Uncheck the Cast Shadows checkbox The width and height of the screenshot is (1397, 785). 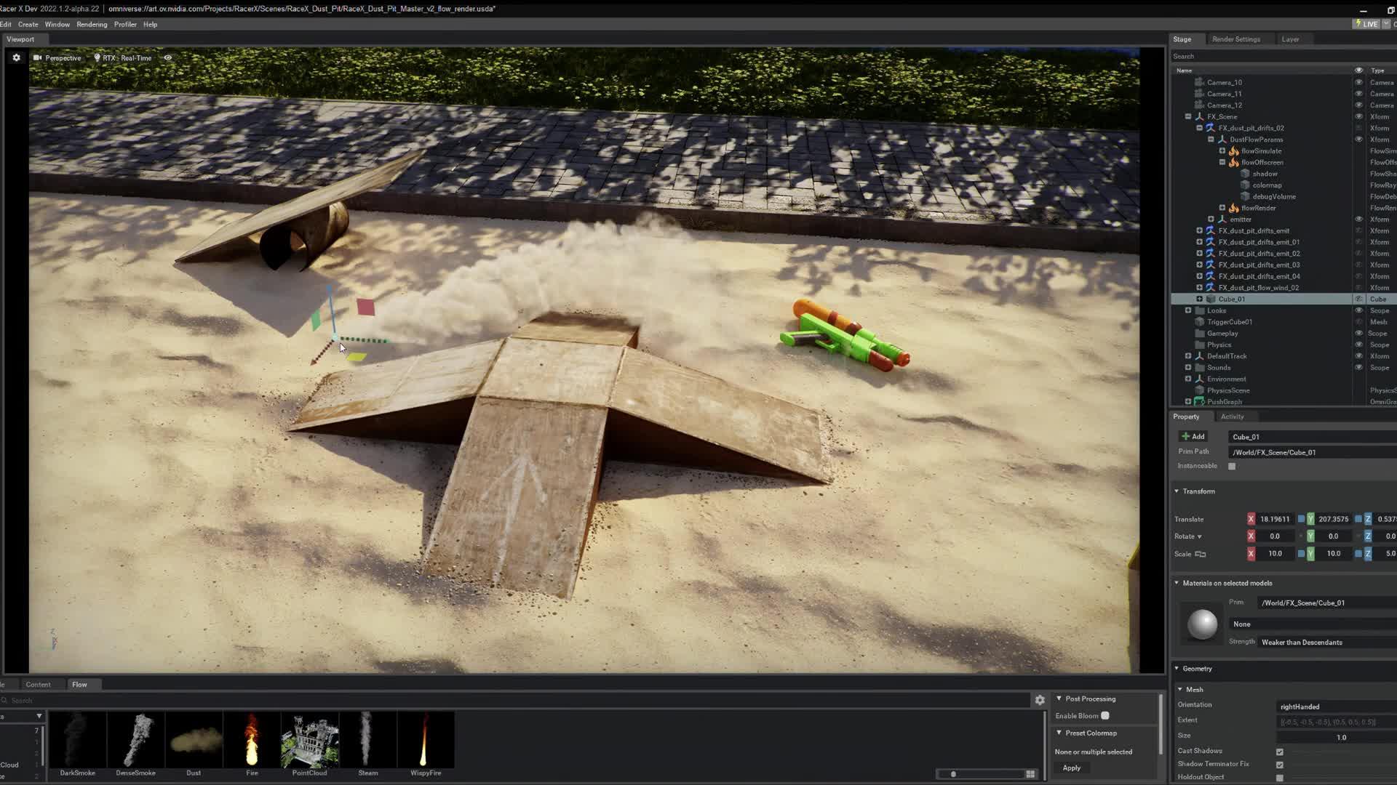click(x=1279, y=751)
